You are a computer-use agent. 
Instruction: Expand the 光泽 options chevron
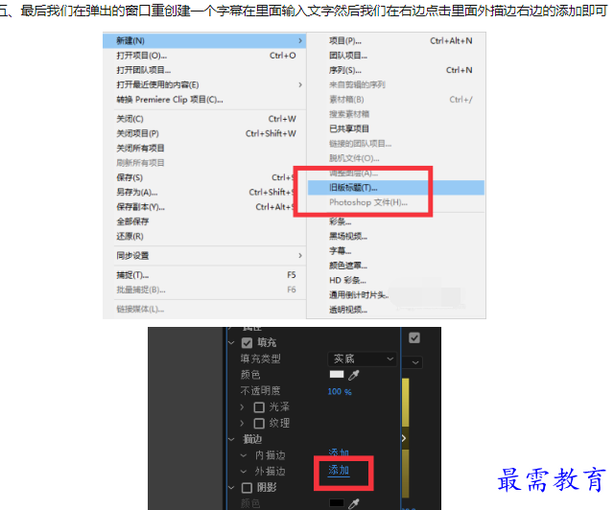(x=242, y=407)
